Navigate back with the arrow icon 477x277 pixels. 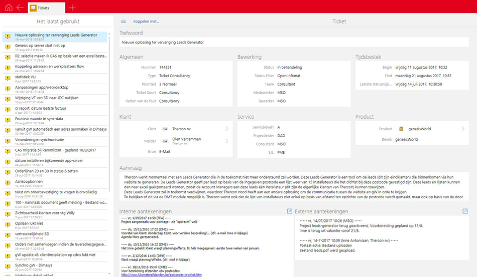(20, 8)
